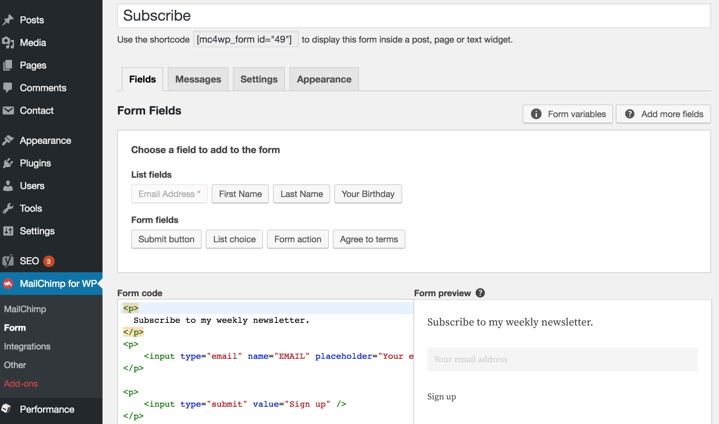
Task: Select the Form submenu item
Action: click(x=15, y=328)
